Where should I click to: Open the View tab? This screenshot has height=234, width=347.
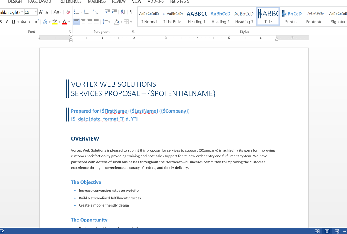coord(136,1)
